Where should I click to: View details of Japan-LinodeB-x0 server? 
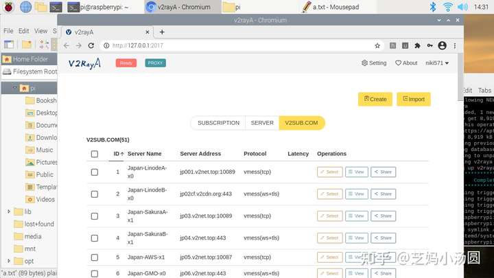(357, 194)
